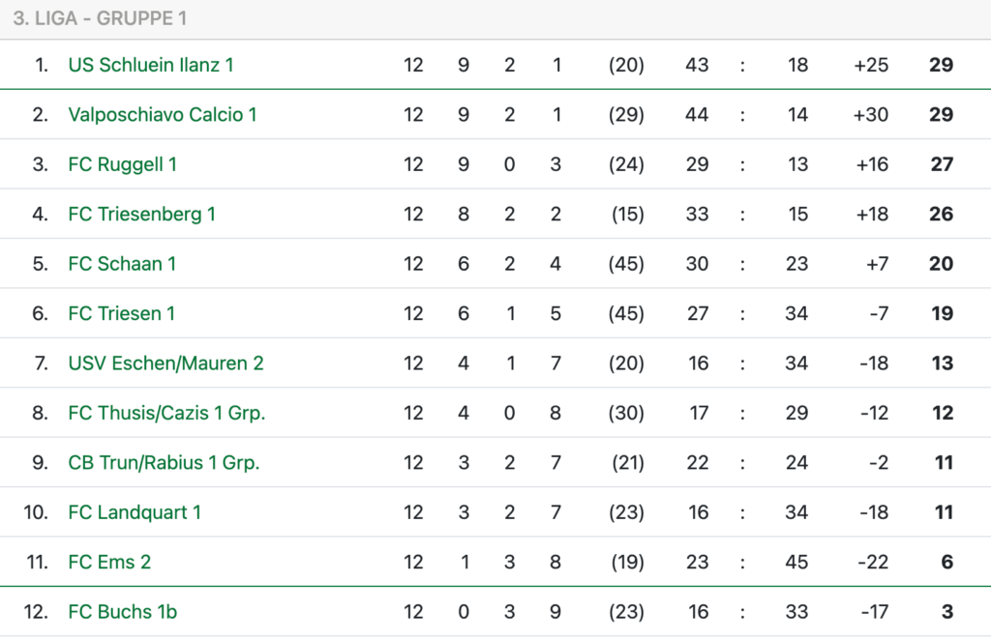Viewport: 991px width, 639px height.
Task: Open CB Trun/Rabius 1 Grp. link
Action: click(x=165, y=463)
